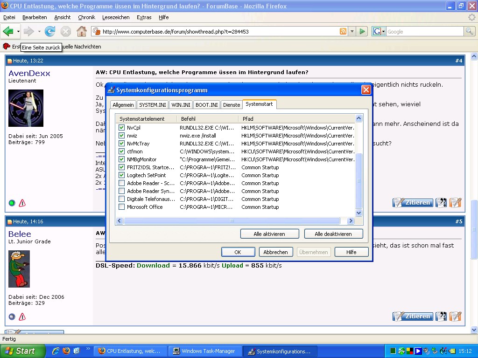This screenshot has width=478, height=358.
Task: Click the grey forward arrow in Firefox
Action: pos(29,31)
